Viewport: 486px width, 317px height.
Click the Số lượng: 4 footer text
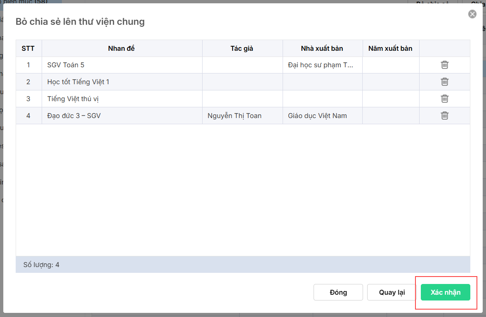[x=41, y=265]
